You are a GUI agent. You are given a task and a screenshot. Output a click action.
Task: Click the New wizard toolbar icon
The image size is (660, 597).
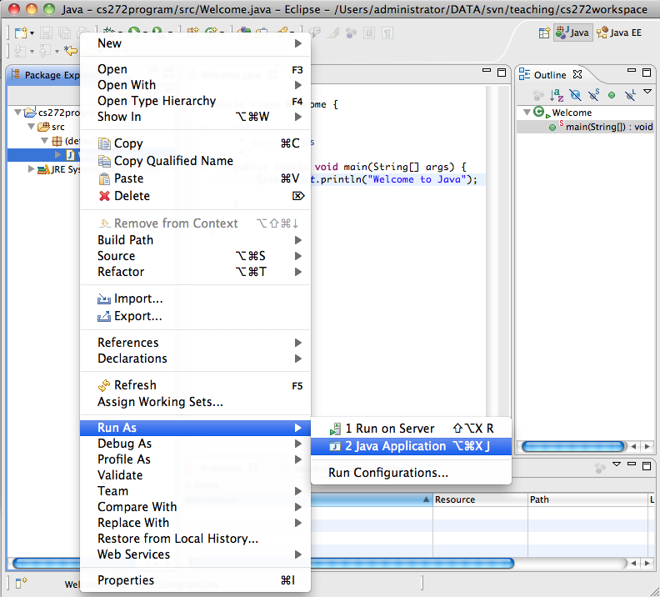pyautogui.click(x=20, y=33)
